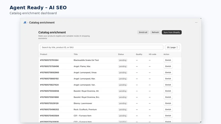221x124 pixels.
Task: Enrich the Angel: Flame; Mar. product
Action: coord(168,66)
